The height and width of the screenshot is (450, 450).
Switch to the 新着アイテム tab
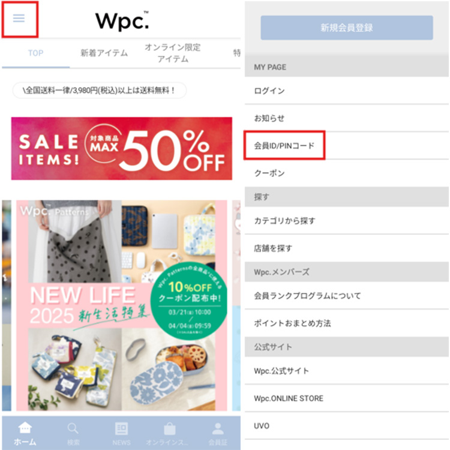click(104, 53)
